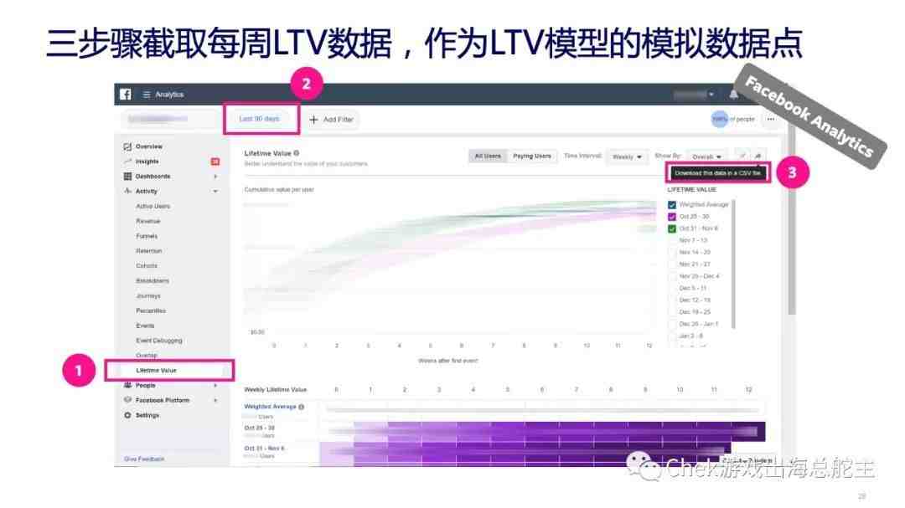905x508 pixels.
Task: Click the Settings gear icon
Action: tap(127, 415)
